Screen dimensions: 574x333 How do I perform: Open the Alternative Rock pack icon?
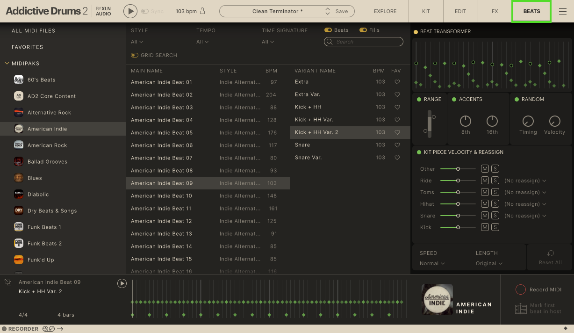click(x=19, y=113)
